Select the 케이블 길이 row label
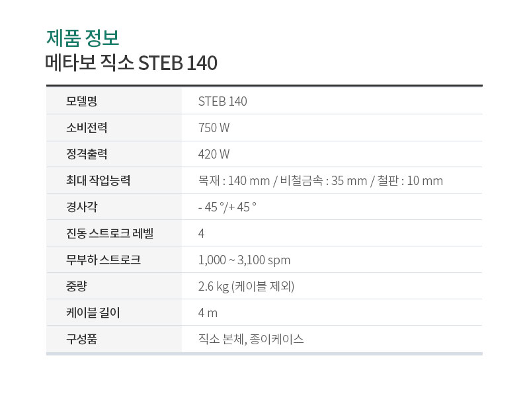This screenshot has height=405, width=529. (x=93, y=313)
